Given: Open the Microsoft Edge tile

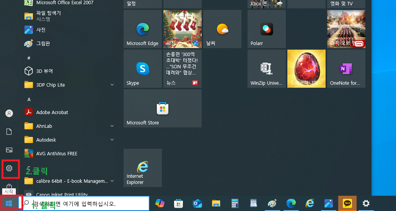Looking at the screenshot, I should click(x=142, y=29).
